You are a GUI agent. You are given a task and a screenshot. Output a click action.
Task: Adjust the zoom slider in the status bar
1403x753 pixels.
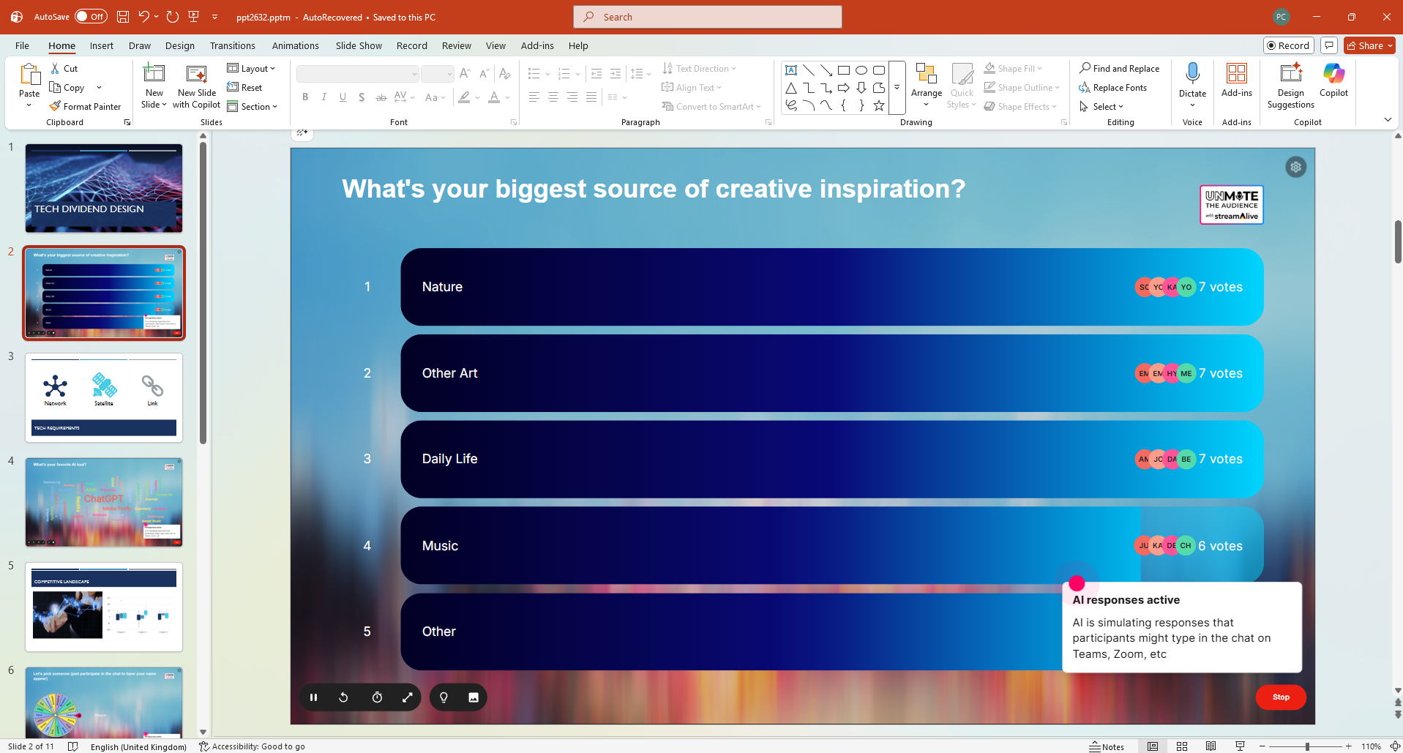click(1307, 746)
